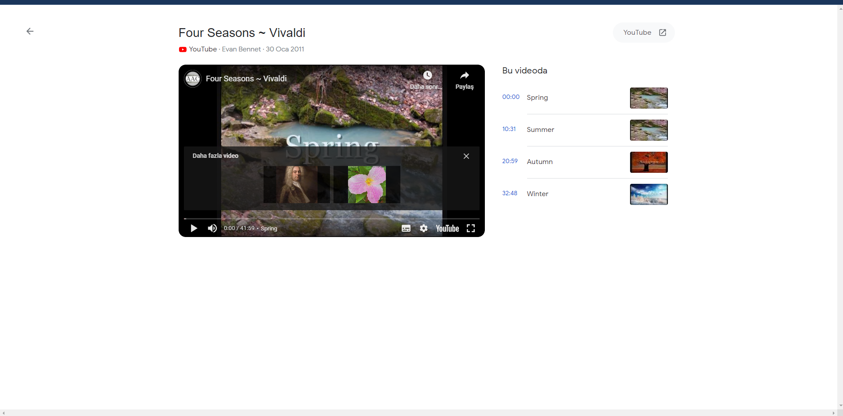
Task: Jump to 32:48 Winter timestamp
Action: (510, 193)
